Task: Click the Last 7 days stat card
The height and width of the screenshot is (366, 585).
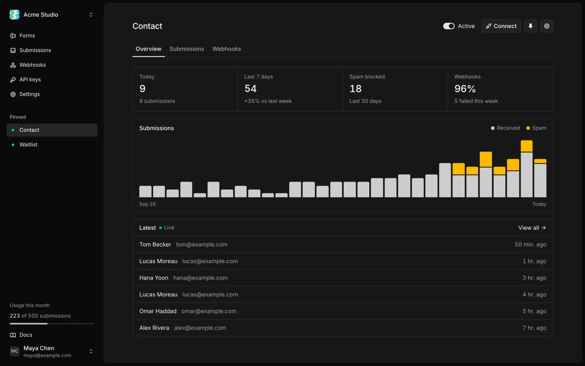Action: click(290, 89)
